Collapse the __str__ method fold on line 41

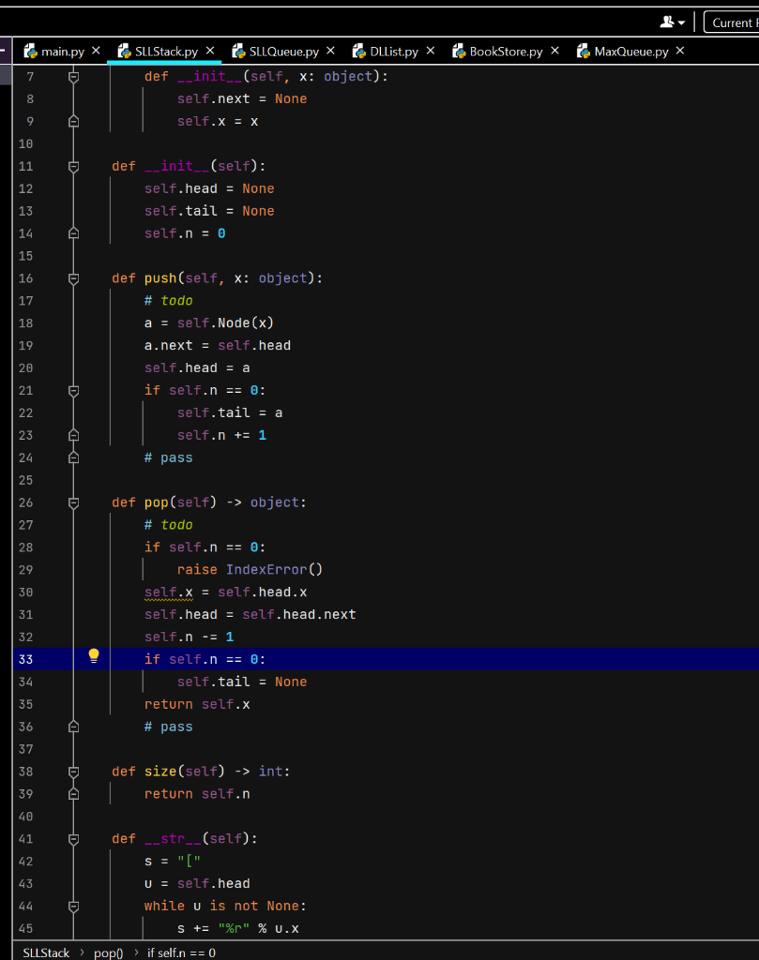[x=73, y=838]
